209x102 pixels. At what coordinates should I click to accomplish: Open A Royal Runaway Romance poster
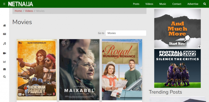[122, 70]
